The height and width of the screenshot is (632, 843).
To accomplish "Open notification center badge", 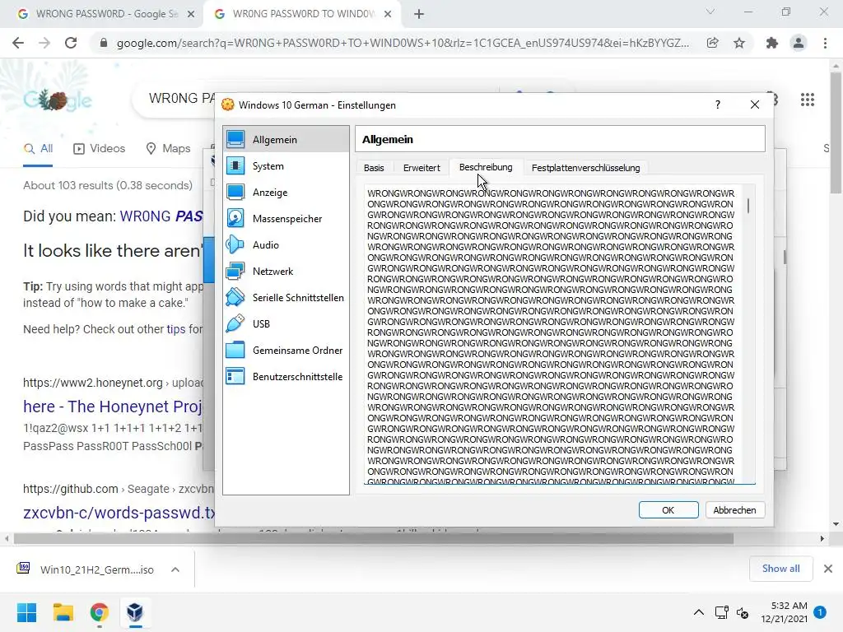I will click(820, 611).
